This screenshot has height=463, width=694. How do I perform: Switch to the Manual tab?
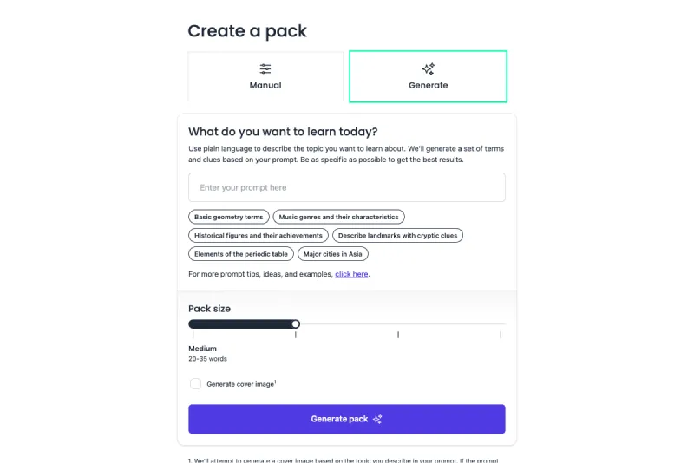tap(265, 76)
